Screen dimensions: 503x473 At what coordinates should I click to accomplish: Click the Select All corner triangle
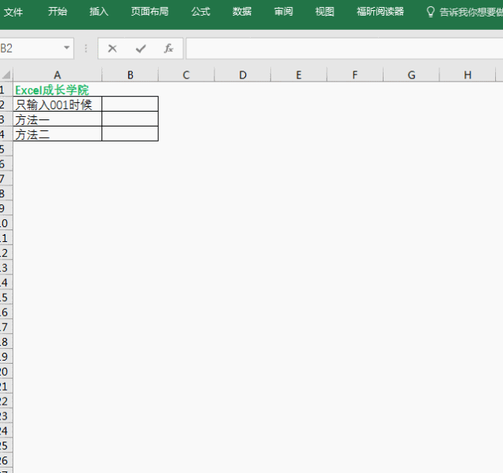[x=6, y=75]
